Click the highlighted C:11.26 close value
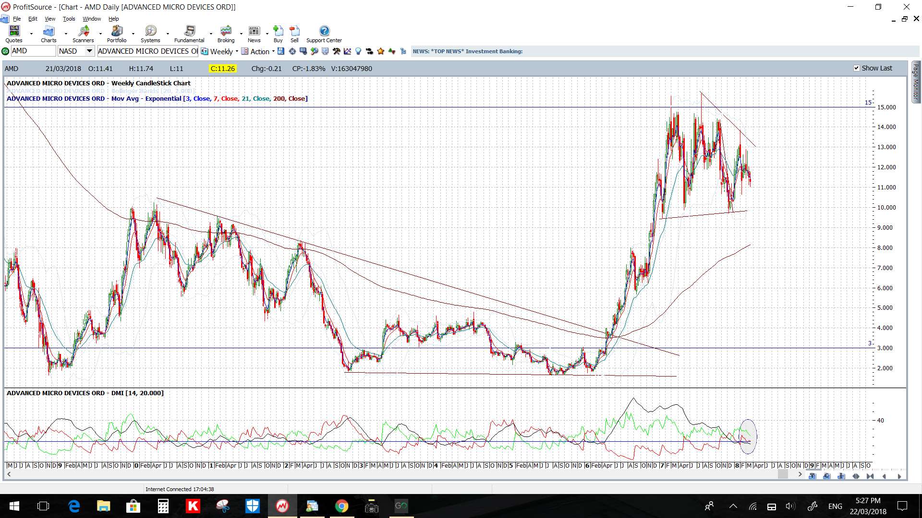This screenshot has height=518, width=922. [223, 69]
